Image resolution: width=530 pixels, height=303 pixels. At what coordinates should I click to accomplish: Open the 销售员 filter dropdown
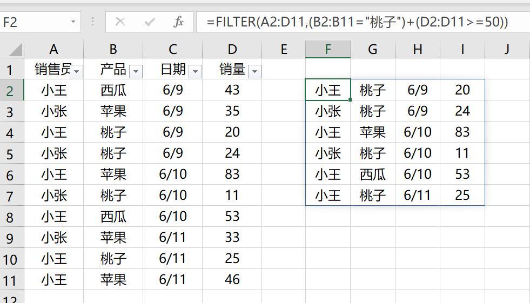click(x=76, y=71)
